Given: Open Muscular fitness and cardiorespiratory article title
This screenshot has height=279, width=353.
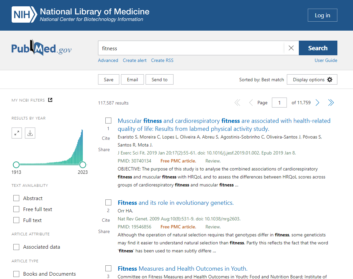Looking at the screenshot, I should 224,125.
